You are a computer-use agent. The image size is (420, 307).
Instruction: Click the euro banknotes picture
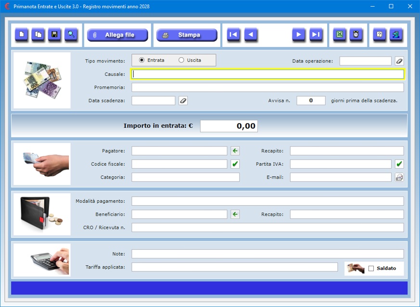(42, 80)
